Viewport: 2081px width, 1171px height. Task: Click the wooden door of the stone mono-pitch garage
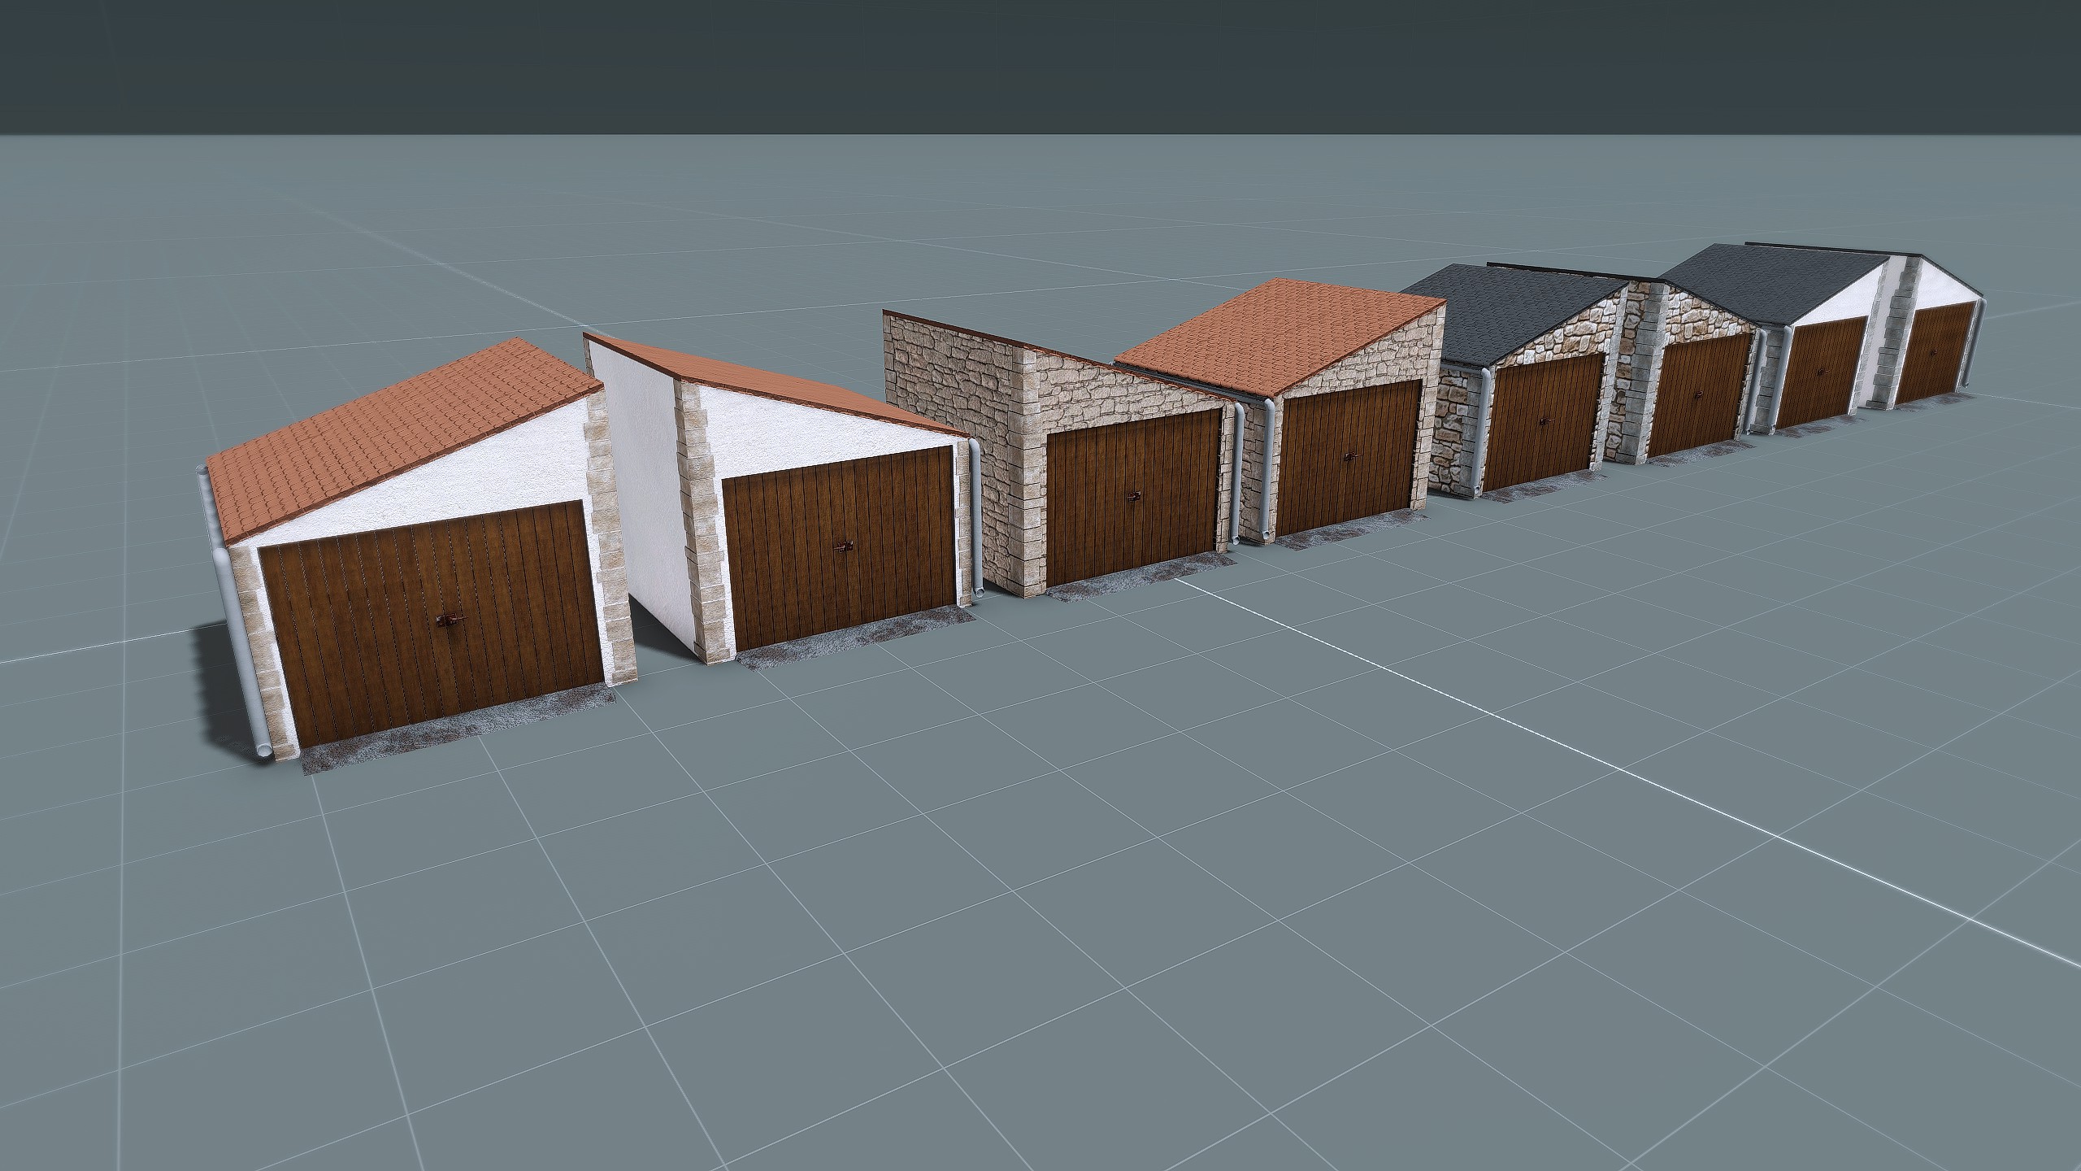click(x=1136, y=498)
